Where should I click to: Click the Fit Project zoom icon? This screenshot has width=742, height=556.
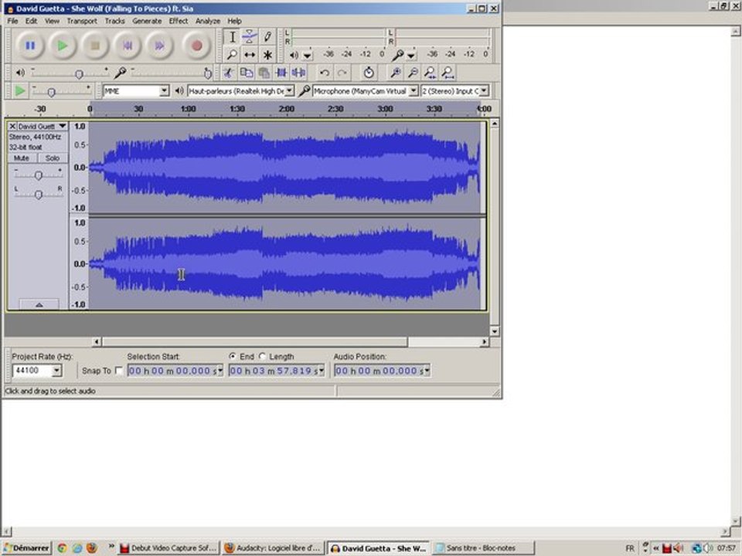pyautogui.click(x=448, y=73)
